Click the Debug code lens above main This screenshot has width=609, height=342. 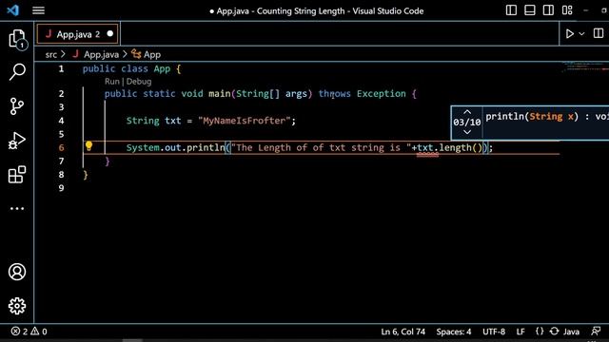[x=139, y=82]
